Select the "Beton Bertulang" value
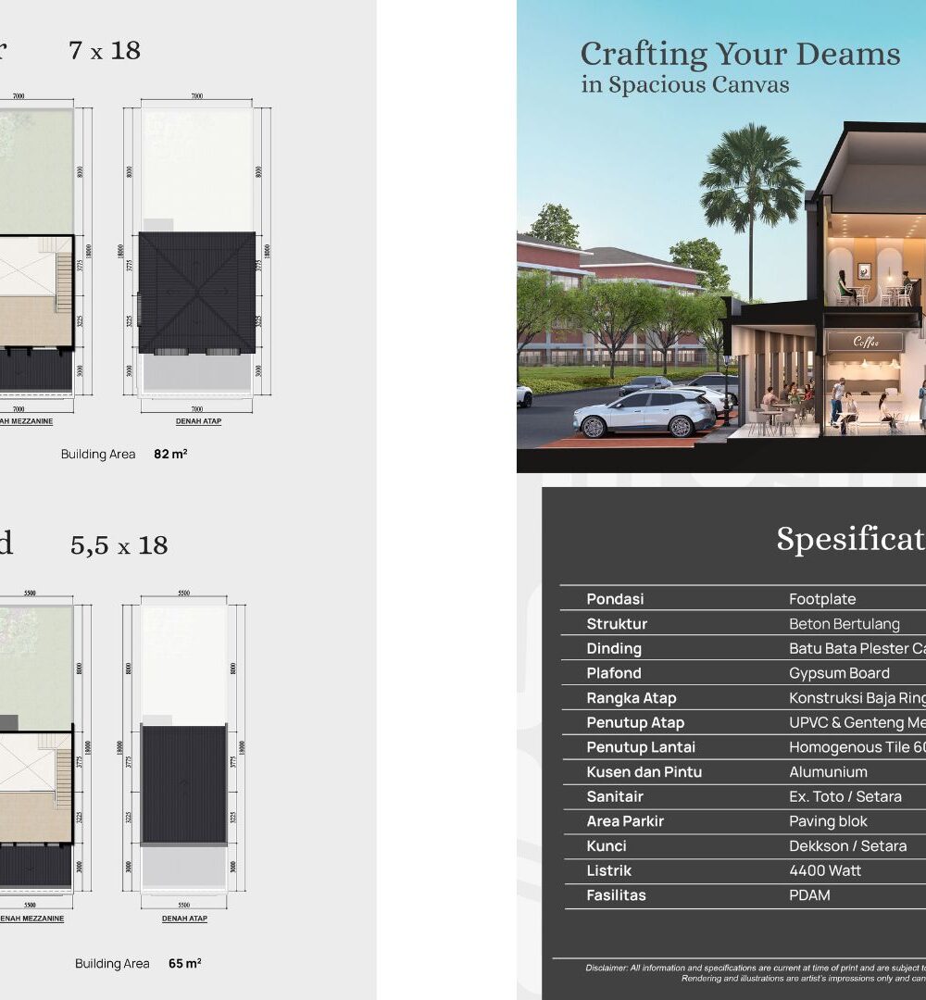Image resolution: width=926 pixels, height=1000 pixels. (845, 624)
